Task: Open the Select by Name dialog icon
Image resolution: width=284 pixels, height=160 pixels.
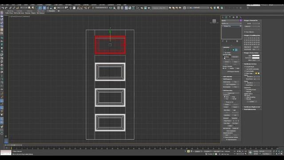Action: tap(33, 8)
